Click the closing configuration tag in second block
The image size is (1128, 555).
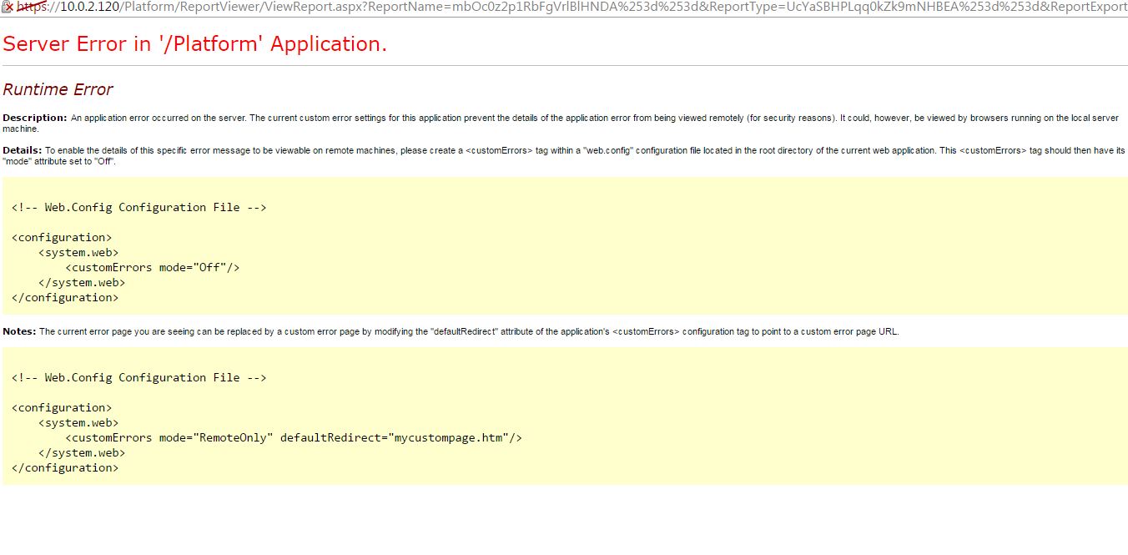coord(65,467)
